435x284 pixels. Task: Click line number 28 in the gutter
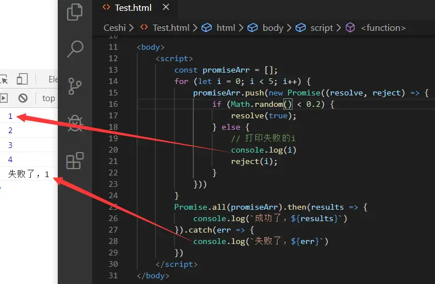pyautogui.click(x=113, y=241)
